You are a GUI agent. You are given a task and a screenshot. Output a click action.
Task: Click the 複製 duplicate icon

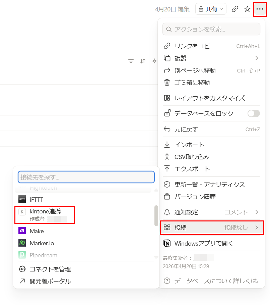[167, 58]
